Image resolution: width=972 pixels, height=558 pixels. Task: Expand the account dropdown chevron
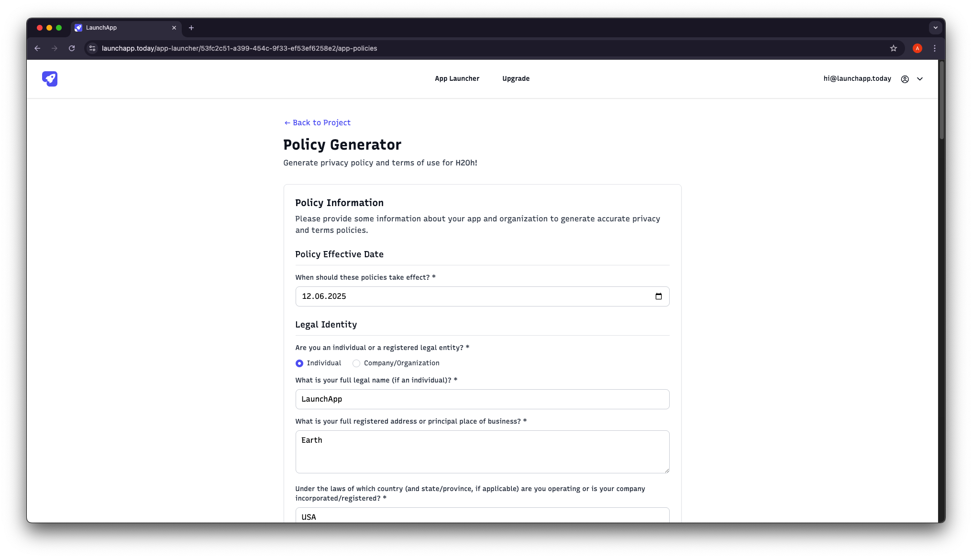[x=919, y=79]
